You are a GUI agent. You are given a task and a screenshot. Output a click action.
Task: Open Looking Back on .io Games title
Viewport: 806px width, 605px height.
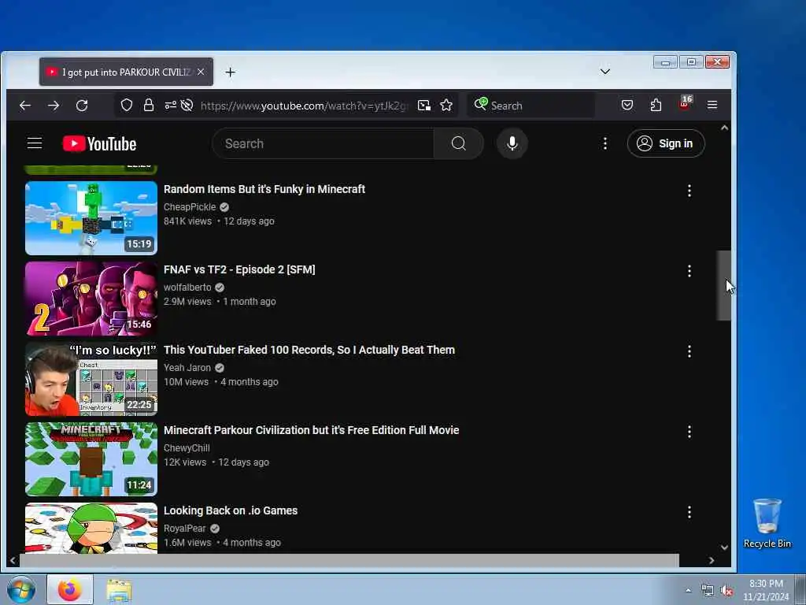coord(231,510)
